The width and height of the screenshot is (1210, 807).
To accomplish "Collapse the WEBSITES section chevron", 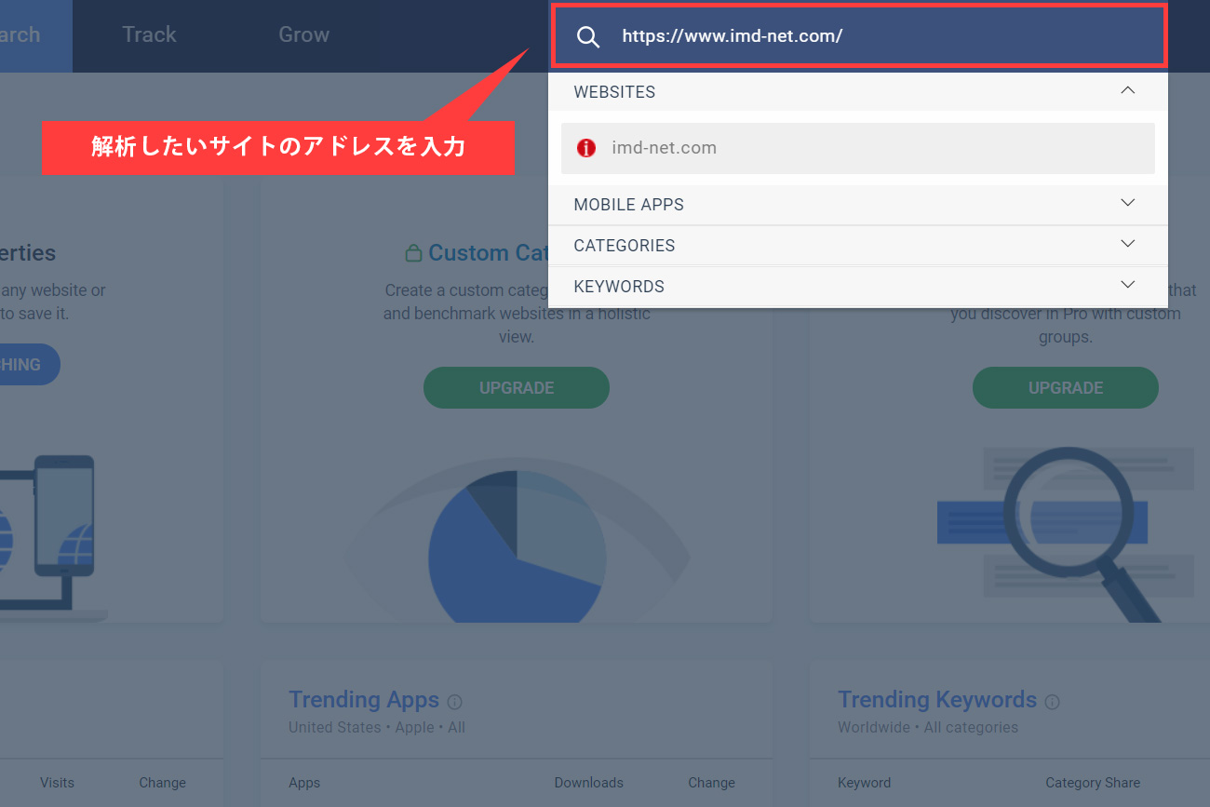I will pos(1128,91).
